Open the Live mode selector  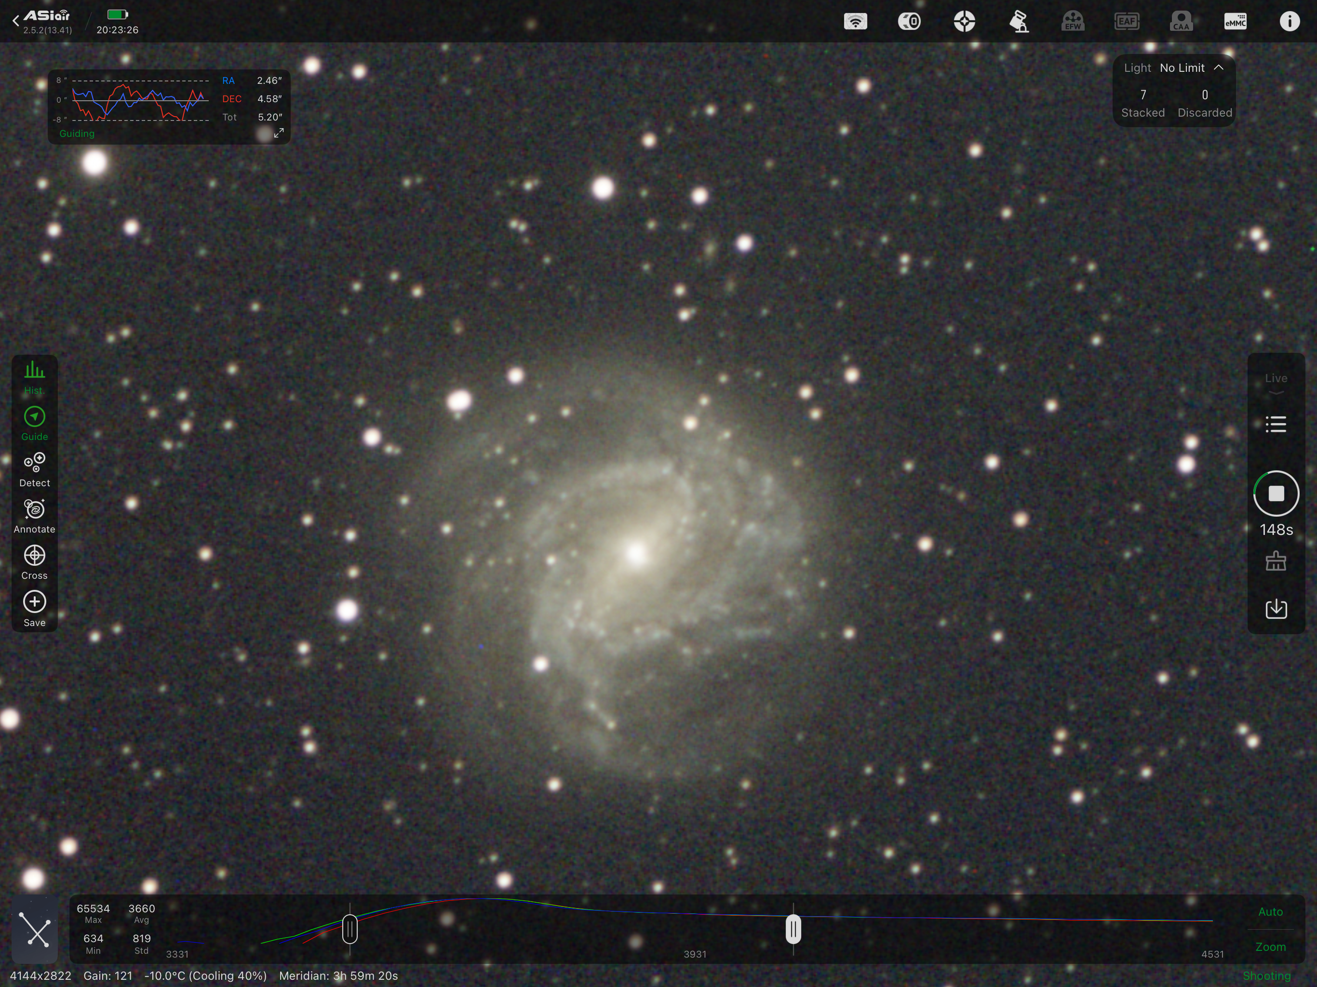tap(1276, 382)
